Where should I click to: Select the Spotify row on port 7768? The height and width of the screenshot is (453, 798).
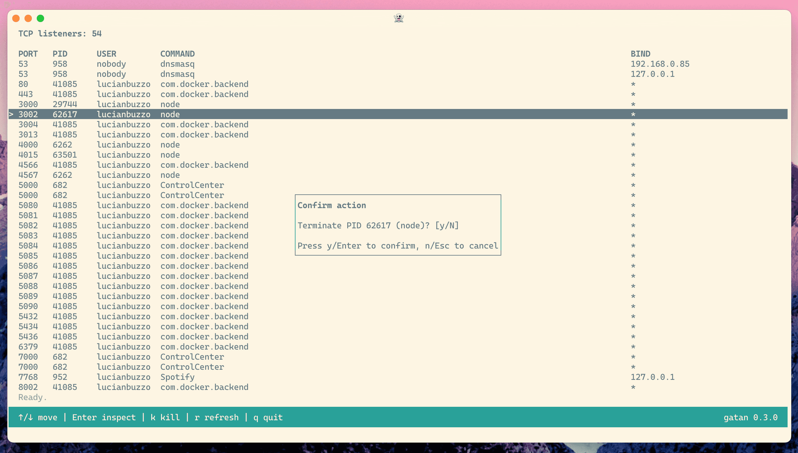[x=177, y=377]
